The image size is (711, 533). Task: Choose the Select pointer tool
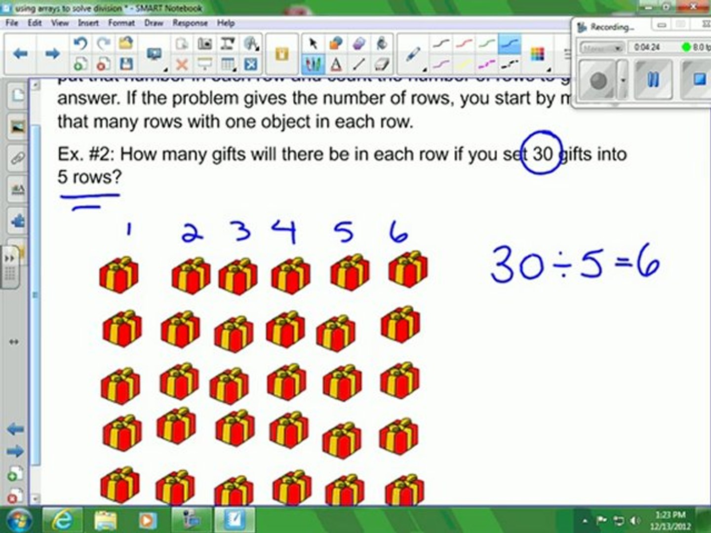click(x=313, y=43)
